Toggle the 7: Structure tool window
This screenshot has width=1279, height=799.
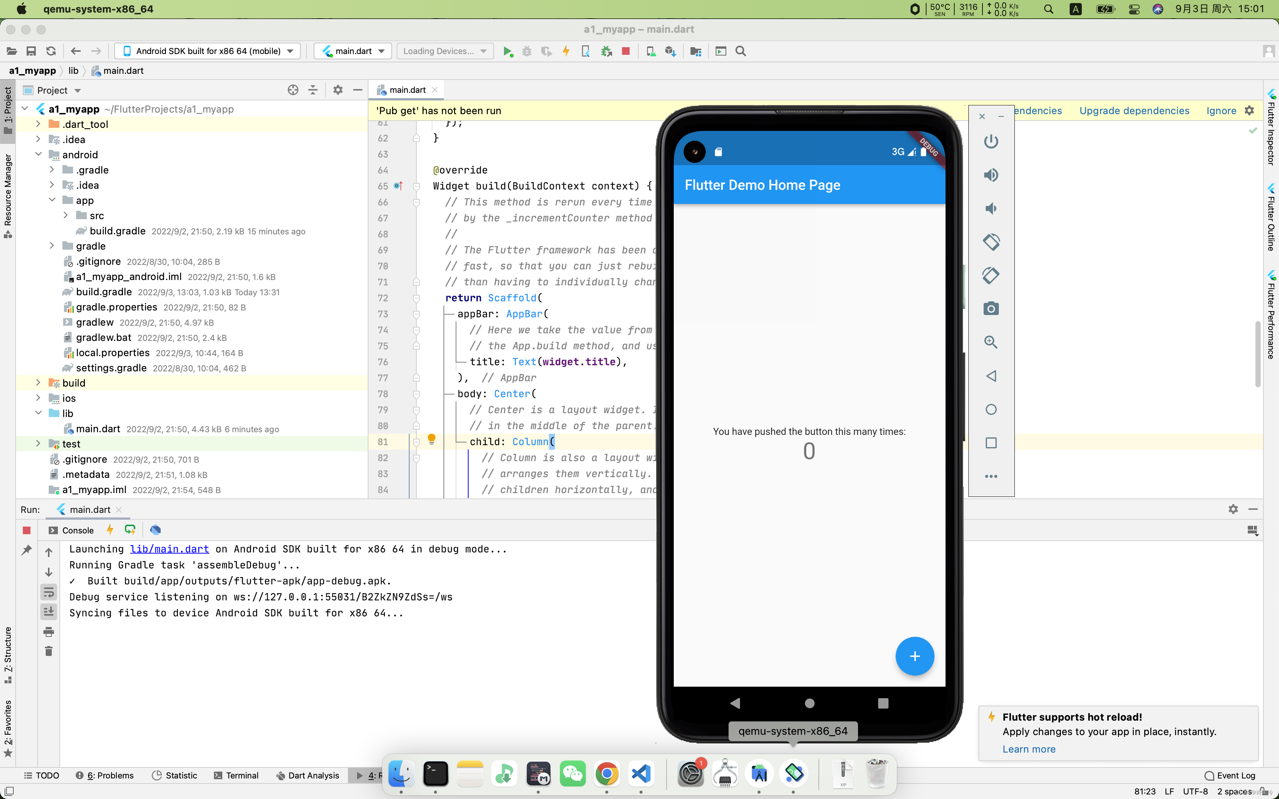[7, 655]
